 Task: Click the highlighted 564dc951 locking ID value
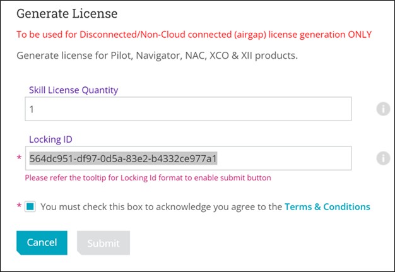(123, 158)
